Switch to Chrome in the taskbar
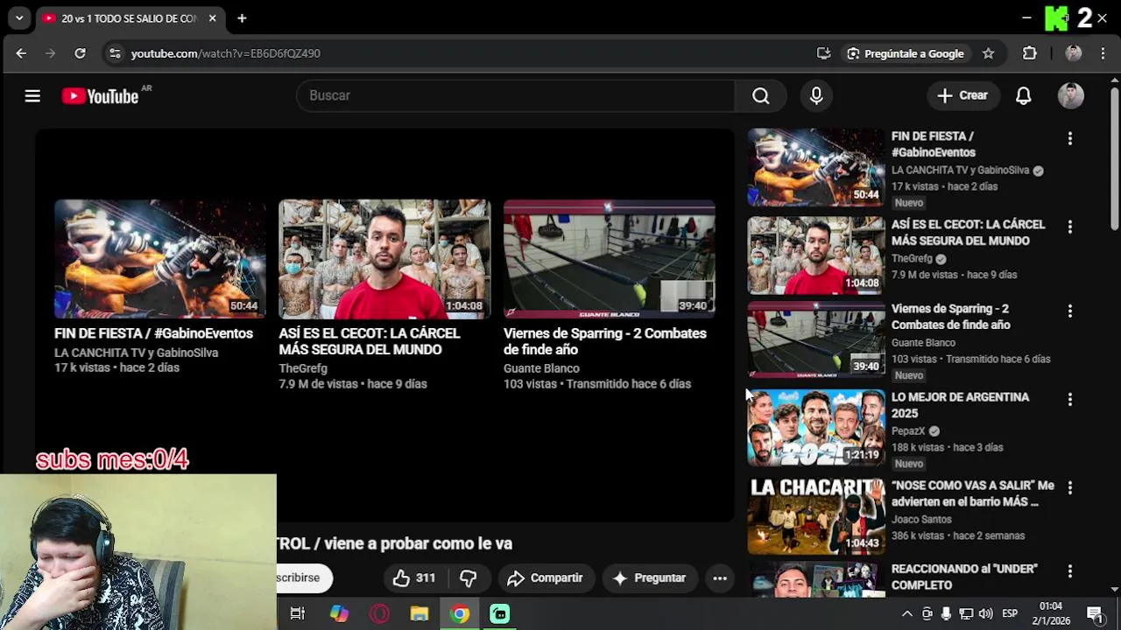The width and height of the screenshot is (1121, 630). pyautogui.click(x=460, y=613)
